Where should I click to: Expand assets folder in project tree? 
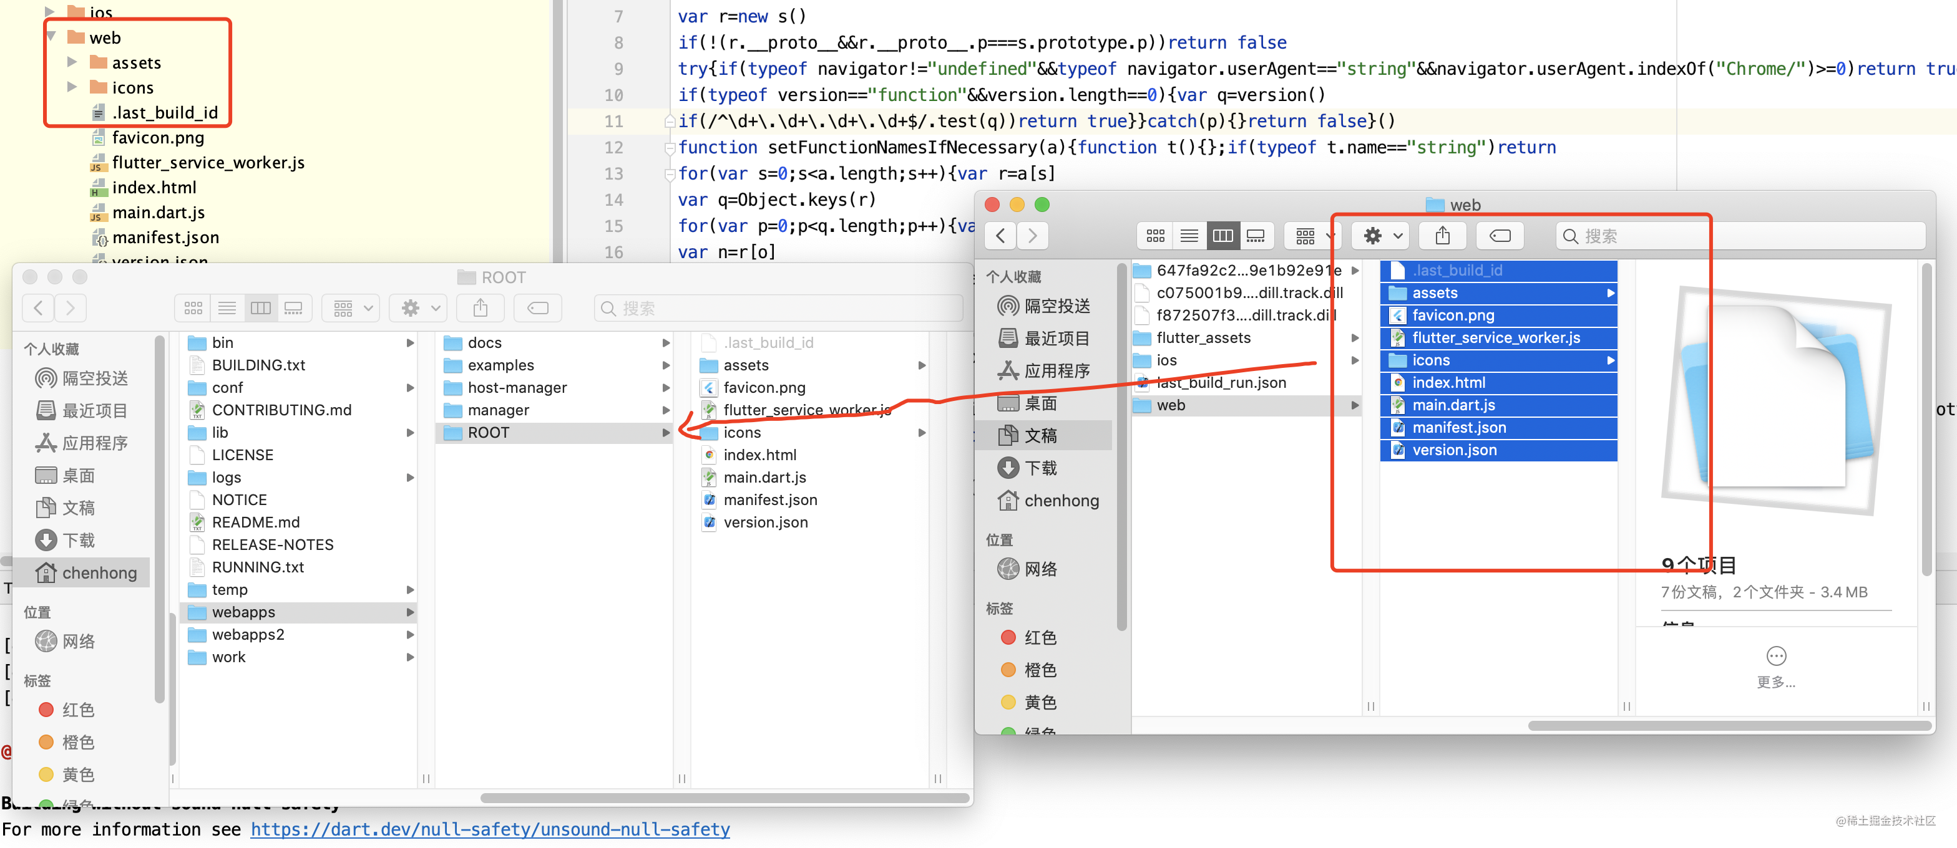[72, 62]
